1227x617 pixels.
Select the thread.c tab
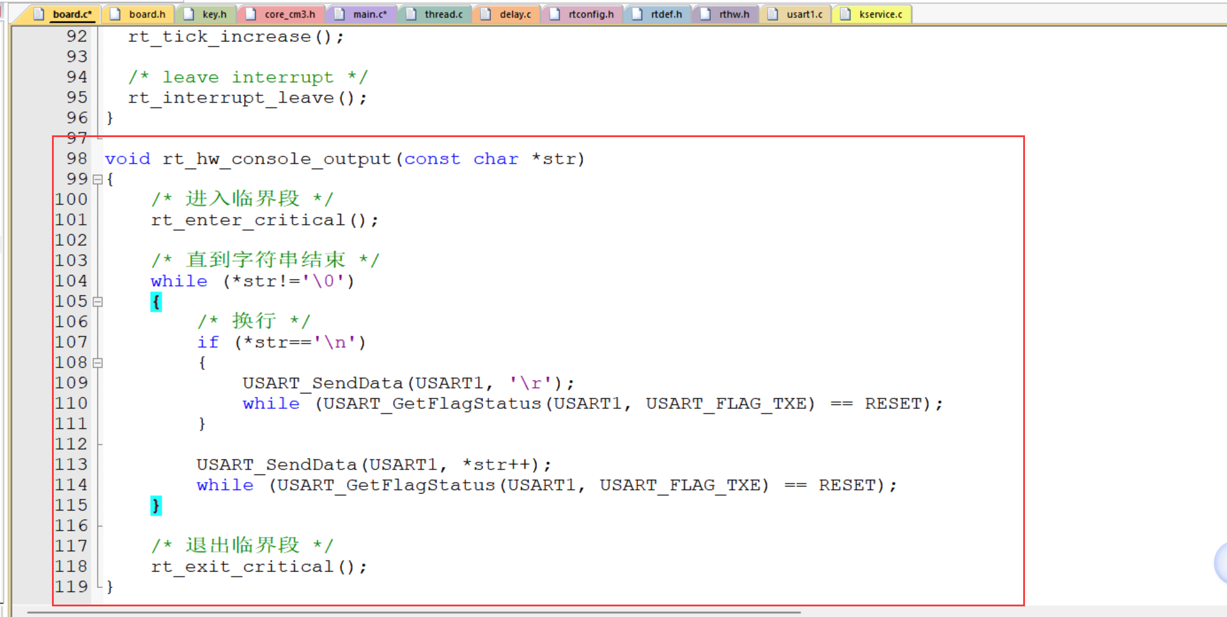click(435, 14)
